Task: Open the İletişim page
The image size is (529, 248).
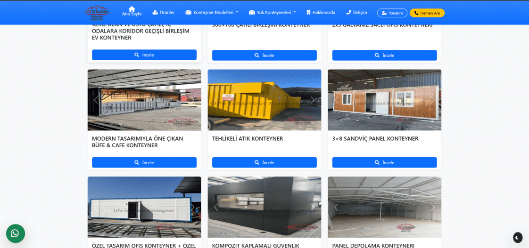Action: [x=356, y=12]
